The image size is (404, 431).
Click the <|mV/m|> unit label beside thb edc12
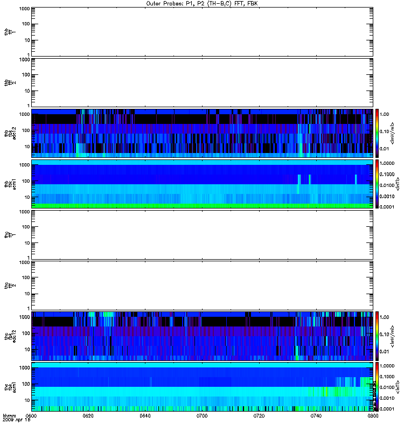click(x=393, y=133)
